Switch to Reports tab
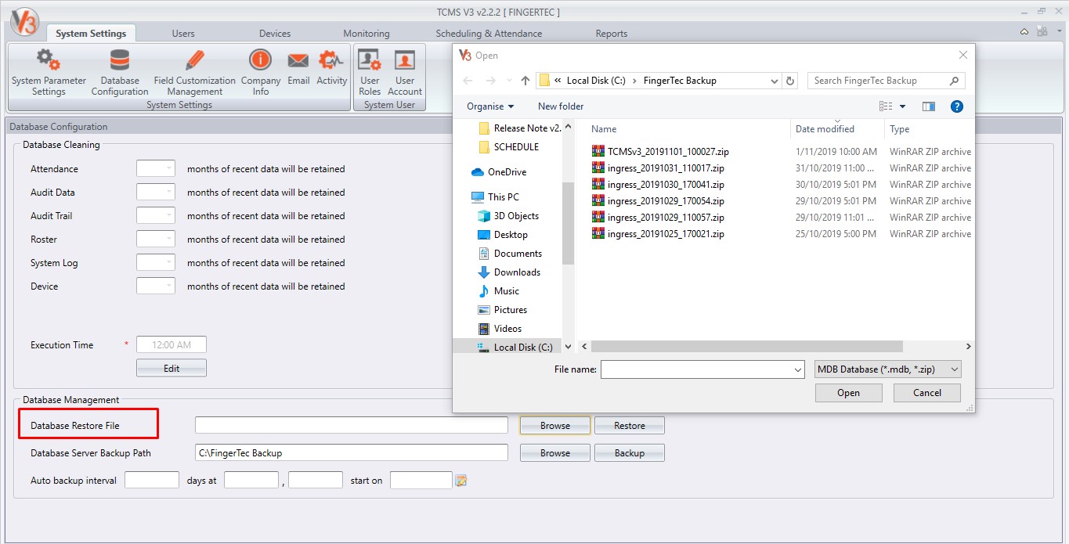 click(612, 34)
